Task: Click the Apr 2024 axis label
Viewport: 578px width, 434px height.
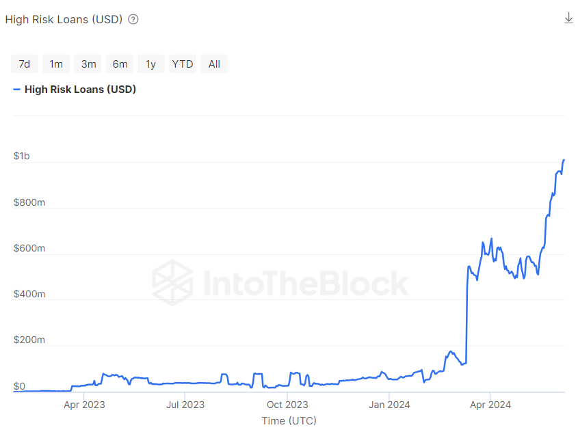Action: click(490, 405)
